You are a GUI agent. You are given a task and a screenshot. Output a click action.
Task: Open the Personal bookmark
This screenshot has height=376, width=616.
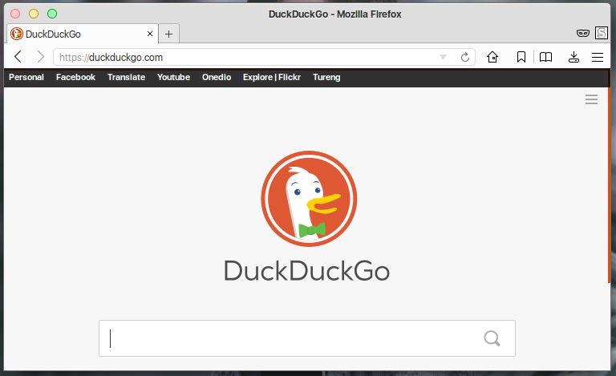pos(26,77)
